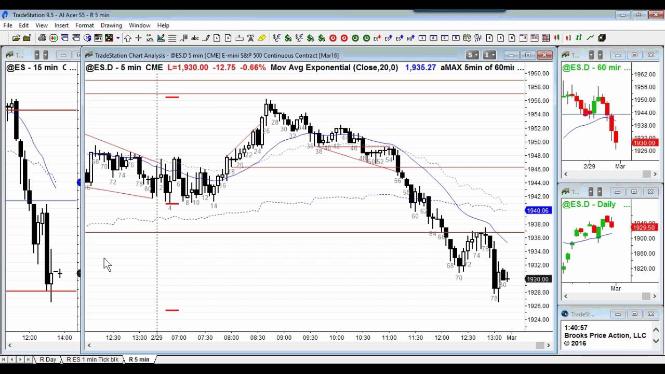Select the abc text drawing tool
Screen dimensions: 665x374
[x=195, y=38]
